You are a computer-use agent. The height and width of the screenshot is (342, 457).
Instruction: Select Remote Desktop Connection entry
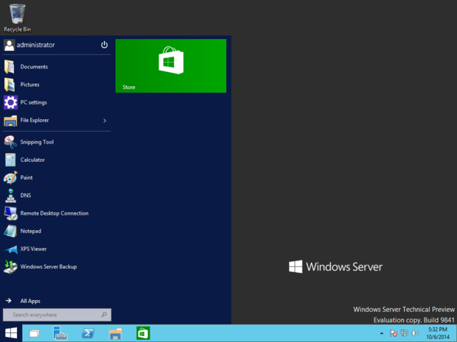pos(57,213)
